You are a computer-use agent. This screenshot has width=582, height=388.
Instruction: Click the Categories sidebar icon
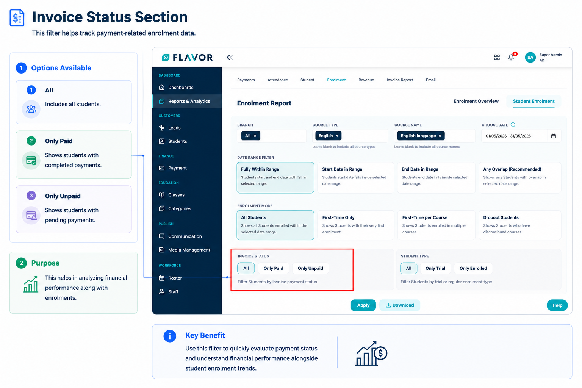[162, 208]
